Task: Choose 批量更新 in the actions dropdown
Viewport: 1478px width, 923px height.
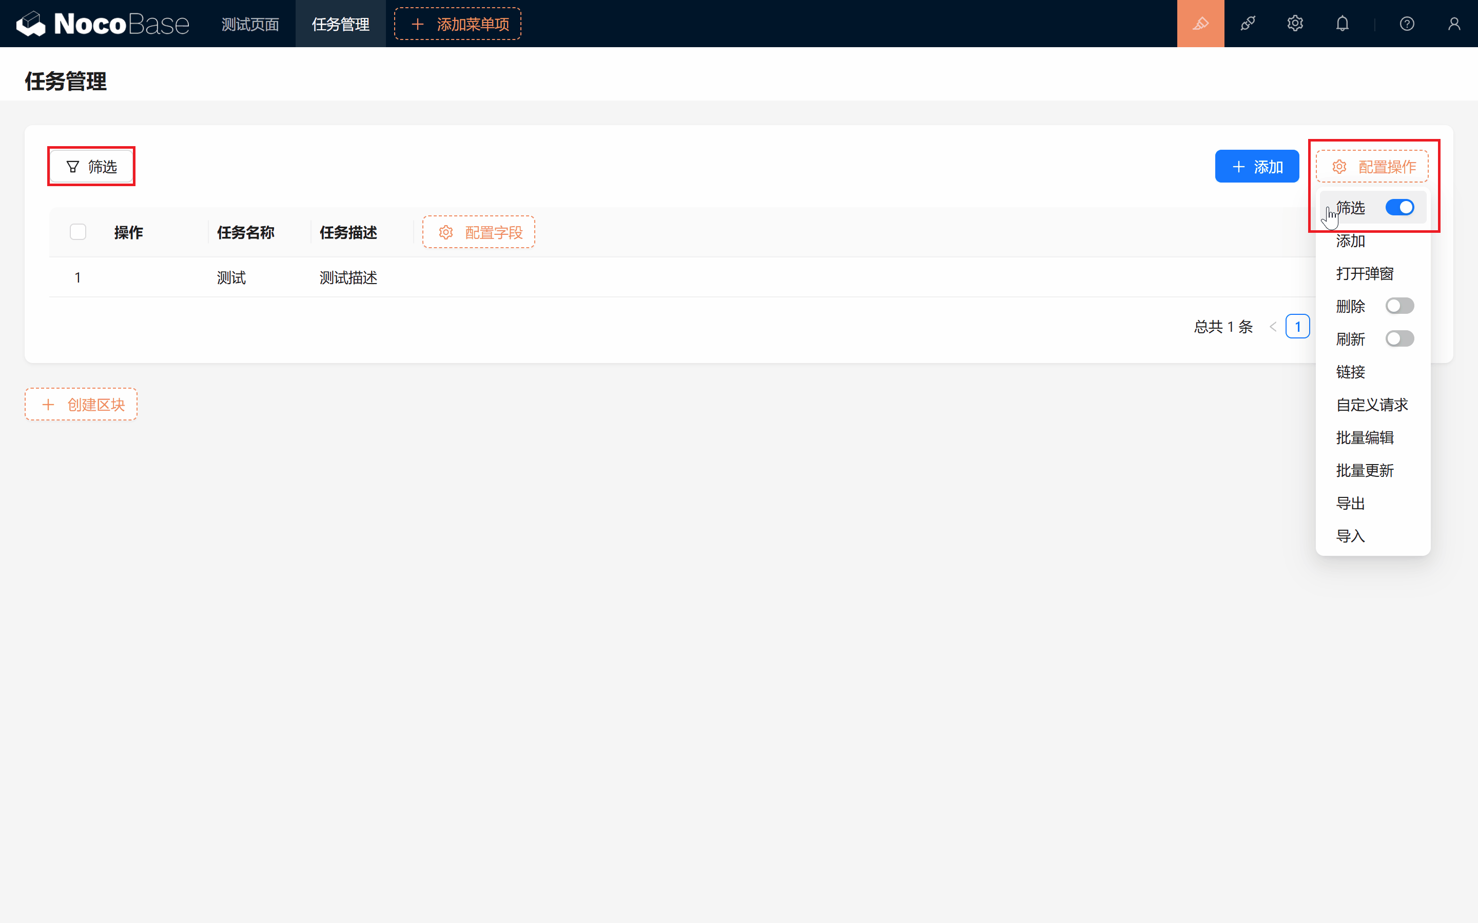Action: [x=1372, y=470]
